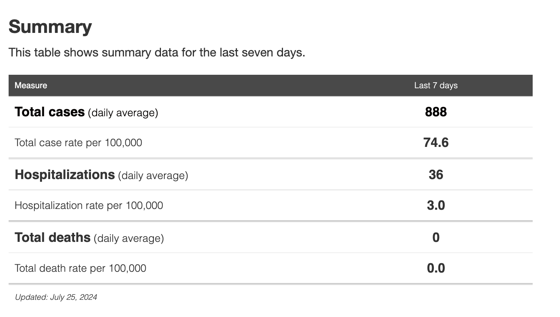The image size is (560, 317).
Task: Click the Measure column header
Action: 31,86
